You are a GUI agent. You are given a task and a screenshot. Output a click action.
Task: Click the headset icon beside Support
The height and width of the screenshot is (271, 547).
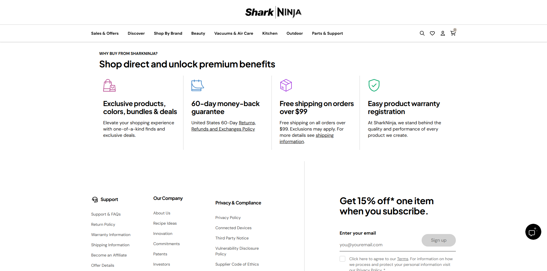click(x=95, y=200)
